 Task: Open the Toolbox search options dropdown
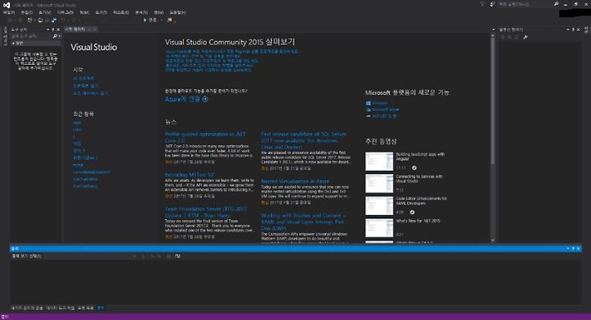click(x=60, y=36)
